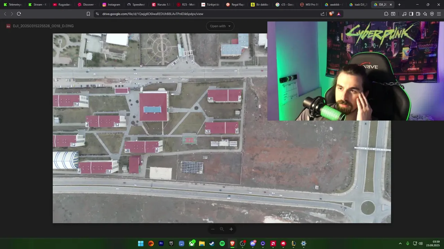444x249 pixels.
Task: Open the media control music note icon
Action: (x=404, y=14)
